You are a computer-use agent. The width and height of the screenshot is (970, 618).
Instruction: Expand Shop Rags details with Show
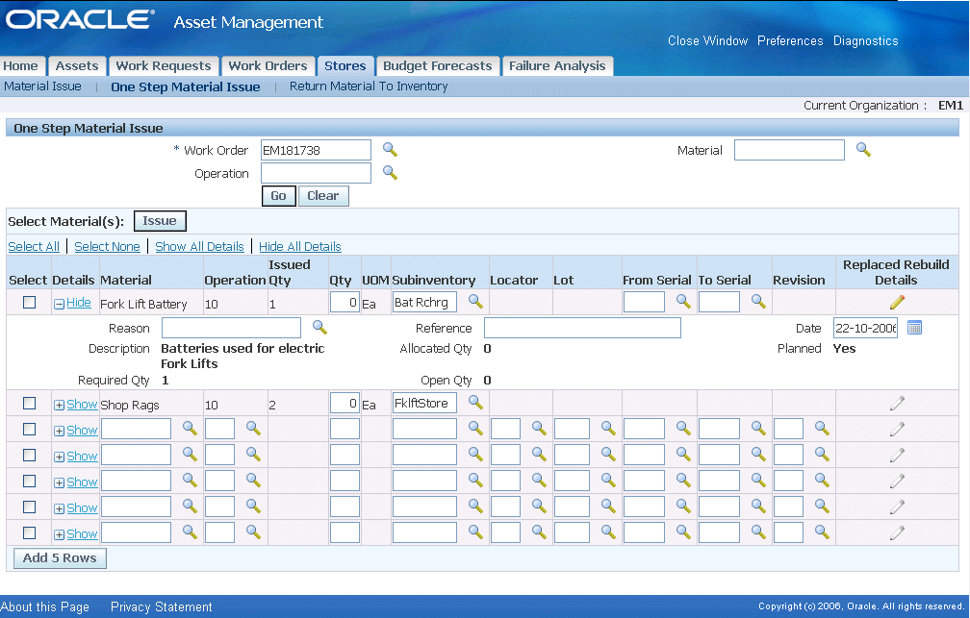point(76,405)
